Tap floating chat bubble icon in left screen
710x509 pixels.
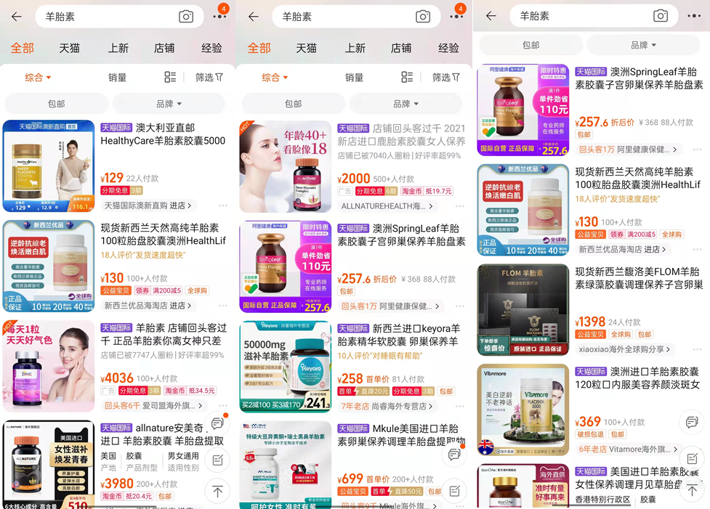pos(218,423)
